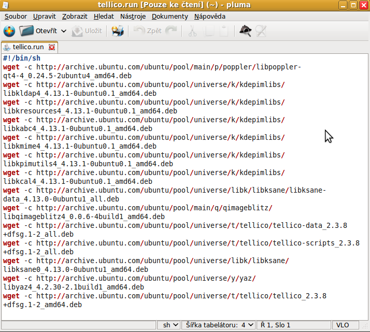Screen dimensions: 370x332
Task: Print the document with the printer icon
Action: 118,31
